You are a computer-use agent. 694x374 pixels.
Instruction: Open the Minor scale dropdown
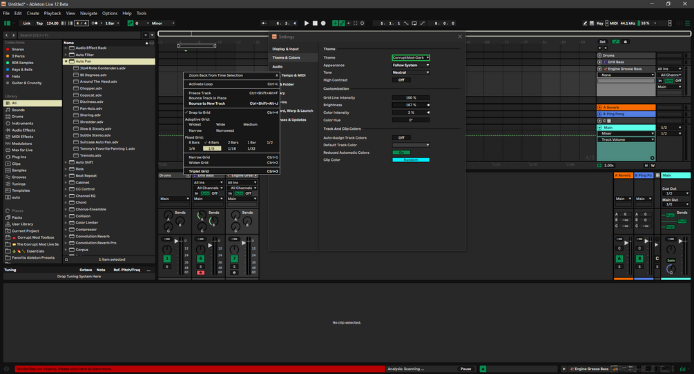point(163,23)
